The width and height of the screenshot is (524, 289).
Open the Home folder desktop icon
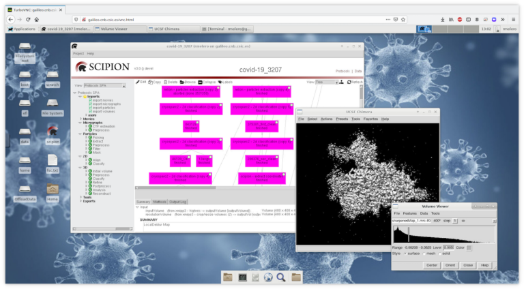53,189
